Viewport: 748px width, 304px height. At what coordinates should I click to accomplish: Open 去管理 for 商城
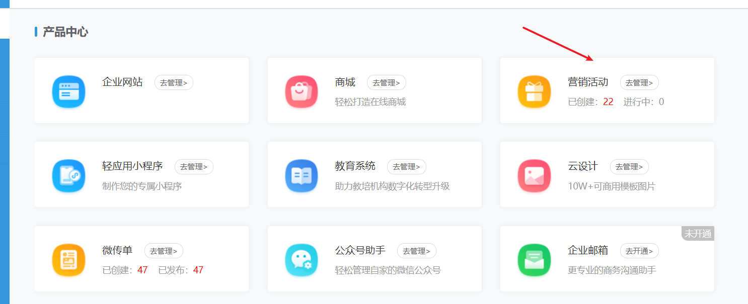coord(387,82)
